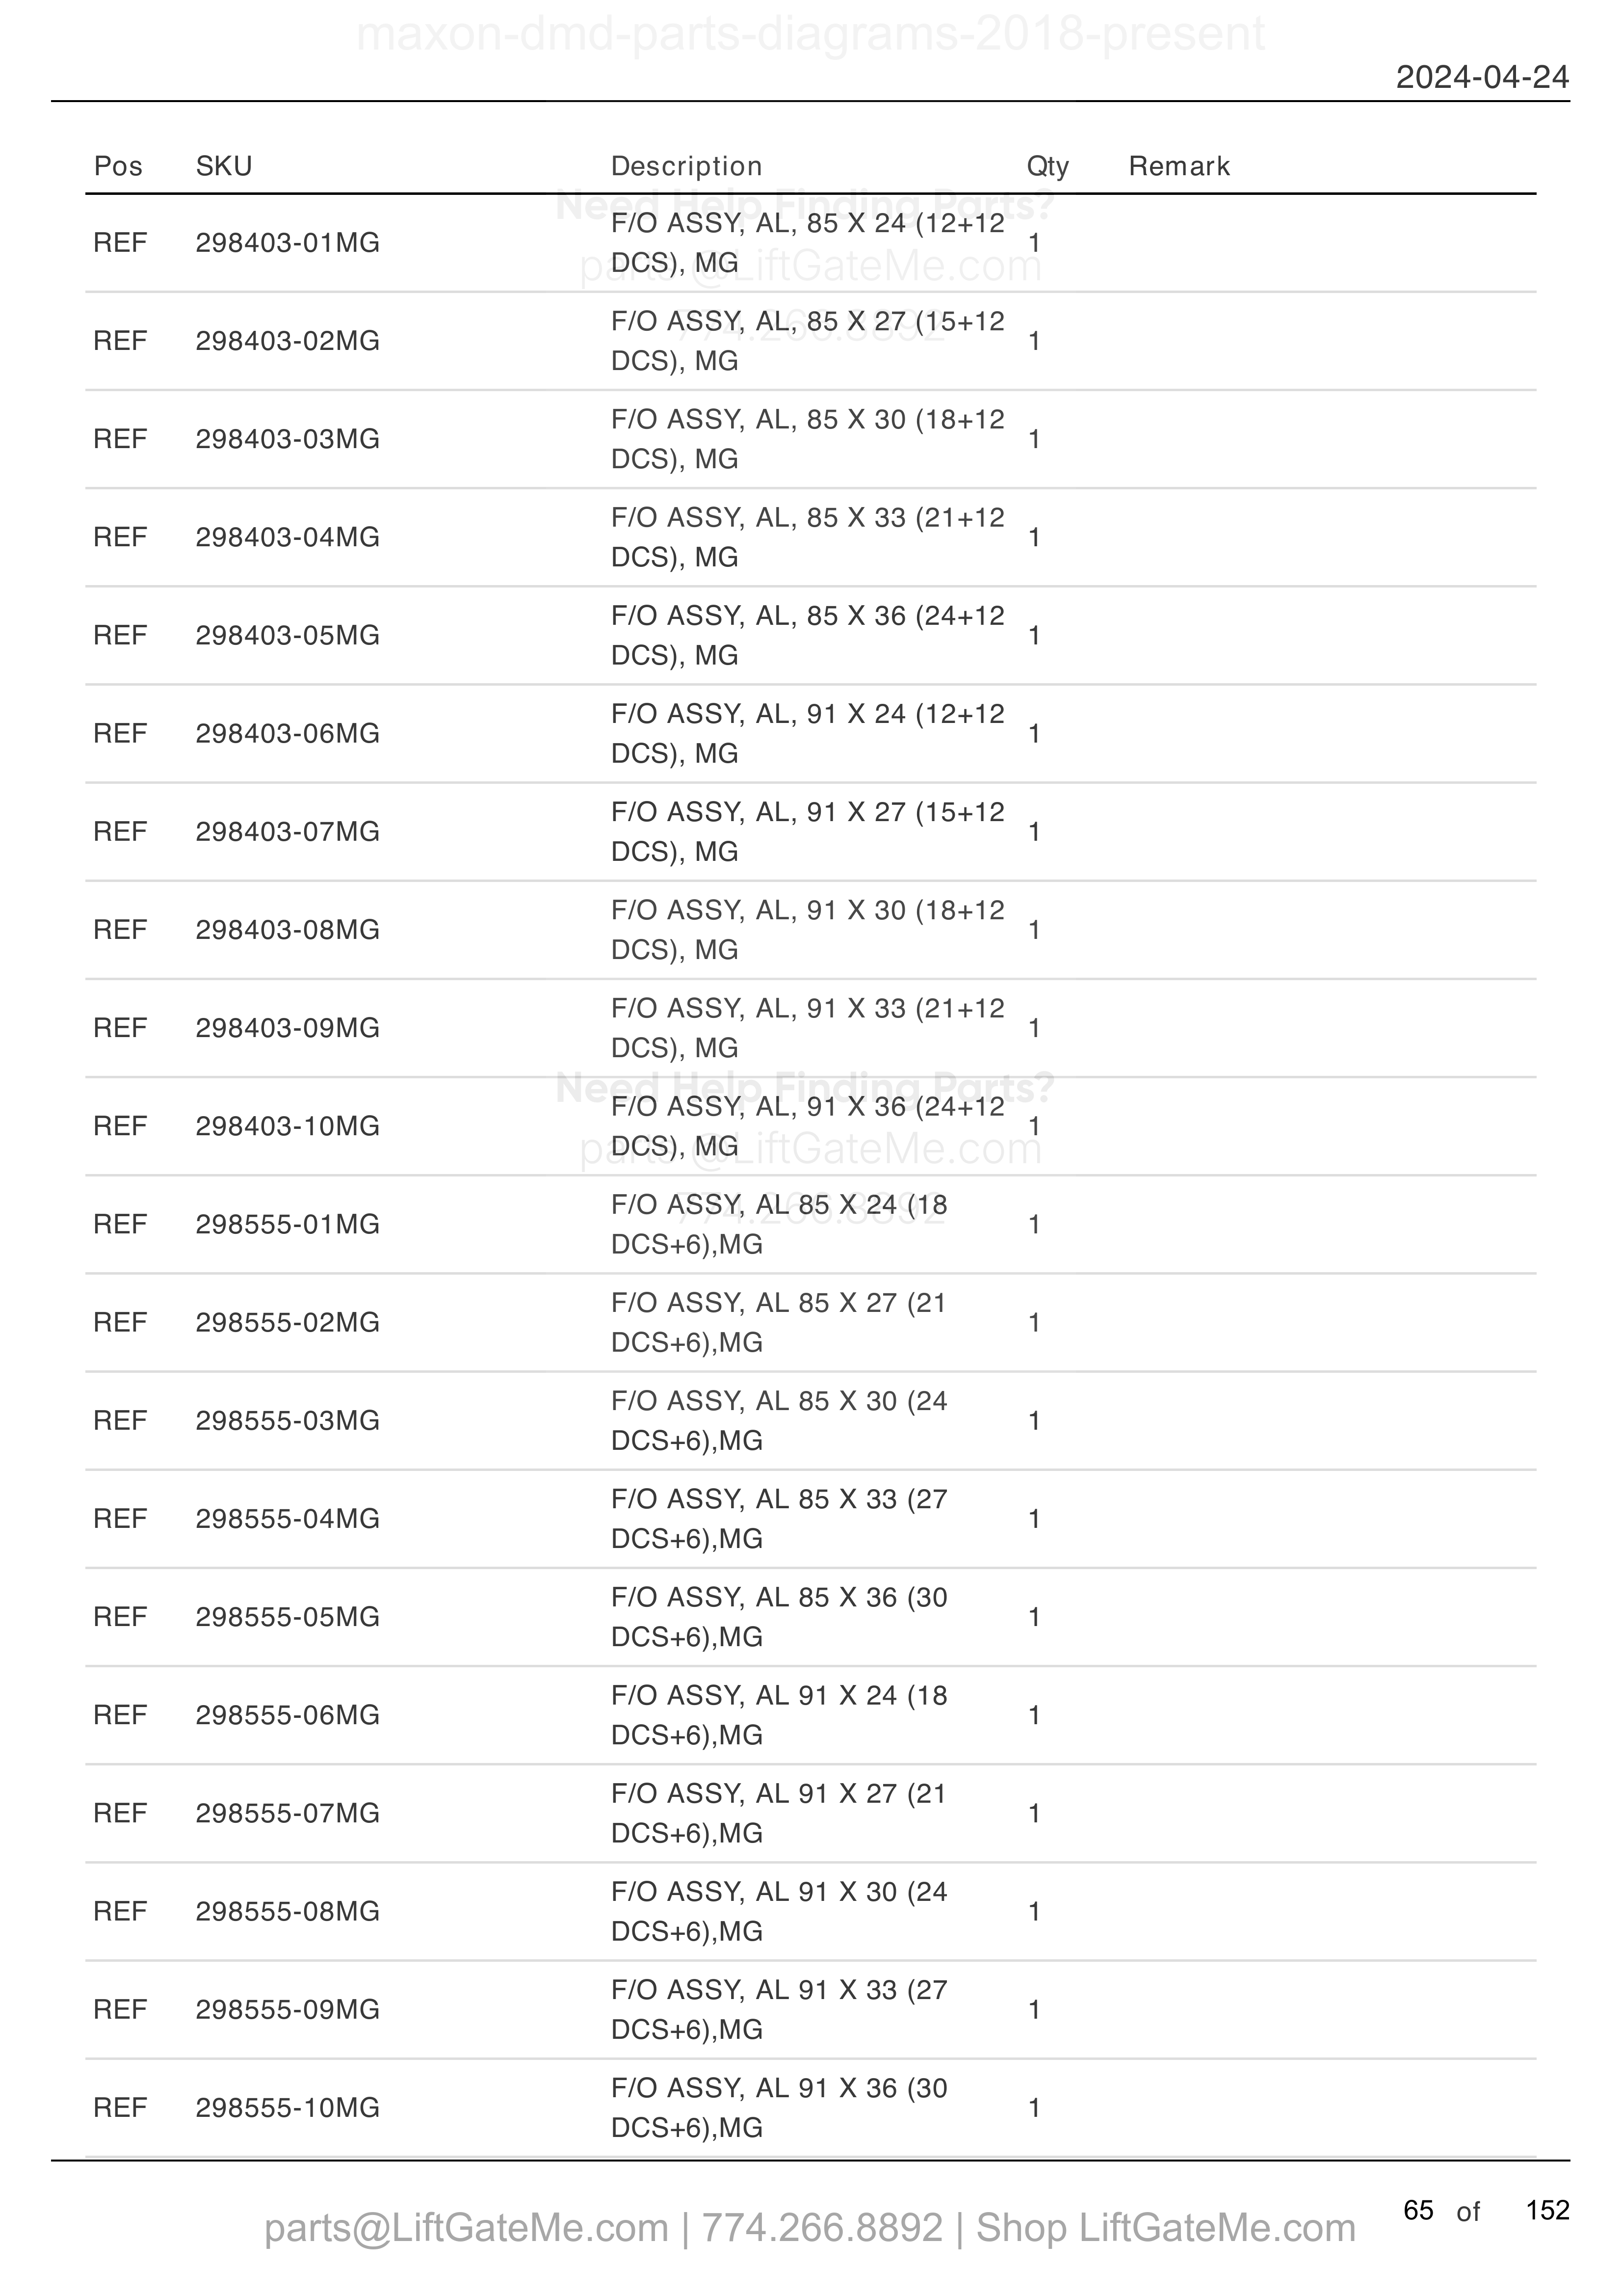Click the parts@LiftGateMe.com footer email link
The image size is (1622, 2296).
pos(466,2229)
